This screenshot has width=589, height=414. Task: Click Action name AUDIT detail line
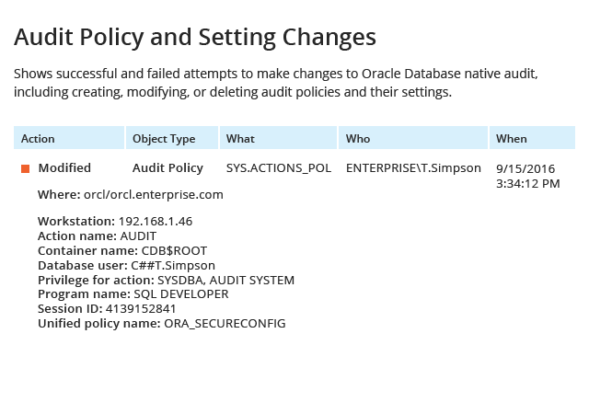(97, 236)
